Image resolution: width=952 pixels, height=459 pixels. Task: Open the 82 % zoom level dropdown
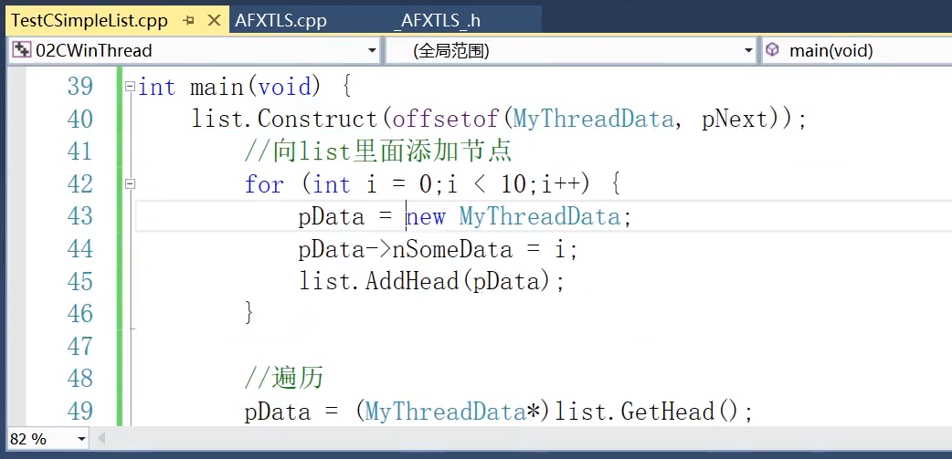tap(82, 439)
